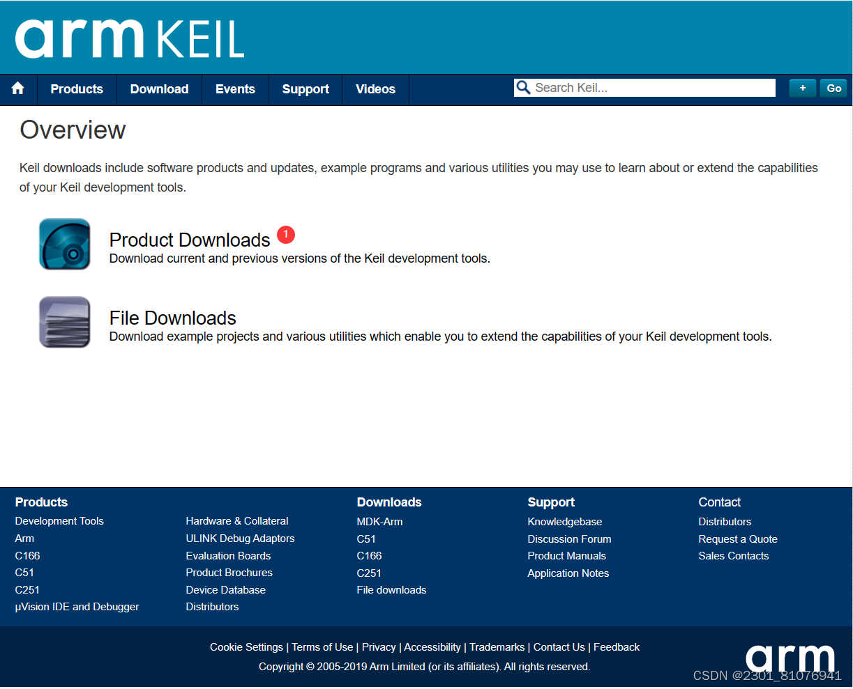Open Device Database link

pos(226,590)
